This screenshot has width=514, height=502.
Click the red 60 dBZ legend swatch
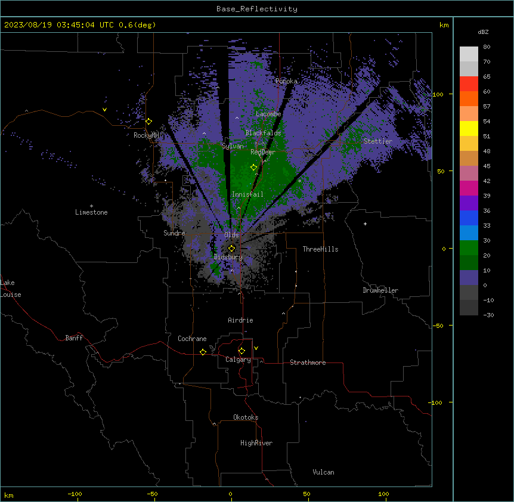469,83
